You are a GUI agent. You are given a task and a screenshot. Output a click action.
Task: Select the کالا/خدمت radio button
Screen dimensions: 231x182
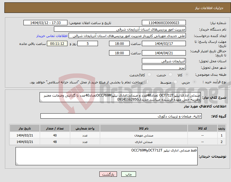click(x=150, y=75)
